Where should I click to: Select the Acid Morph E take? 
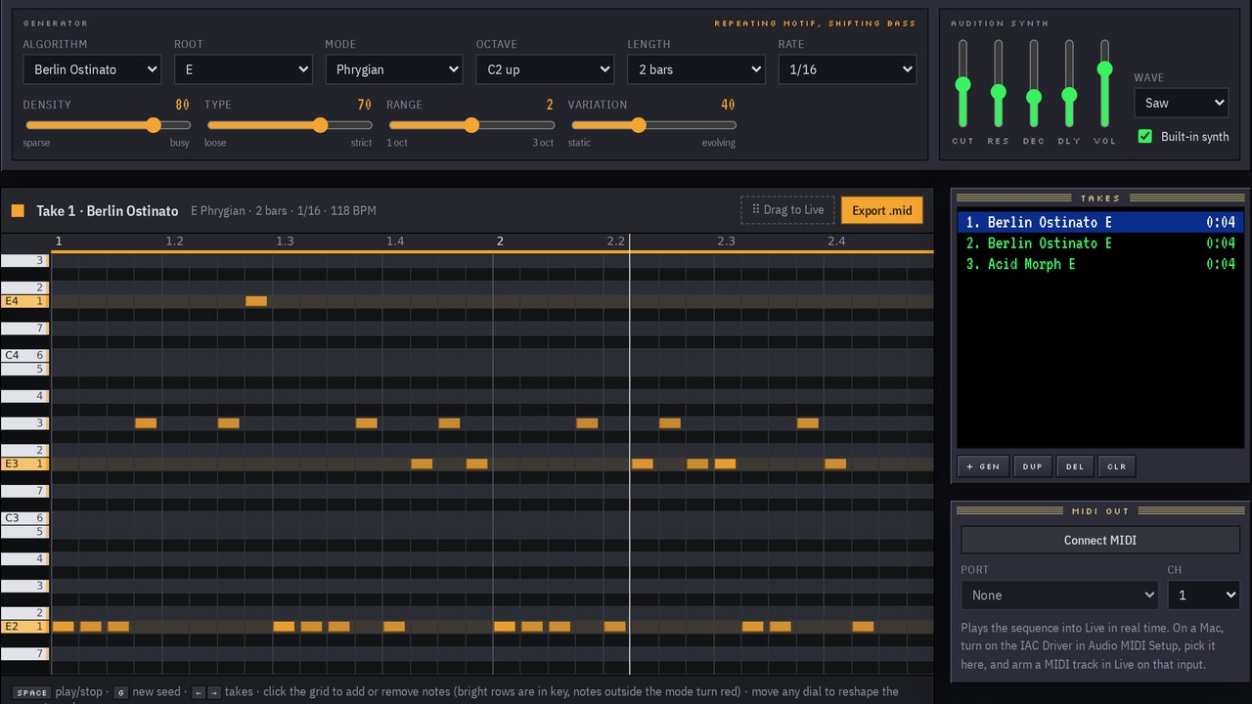[x=1100, y=264]
